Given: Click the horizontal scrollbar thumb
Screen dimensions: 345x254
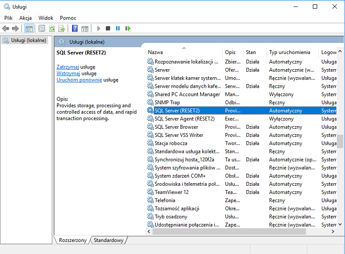Looking at the screenshot, I should [x=229, y=232].
